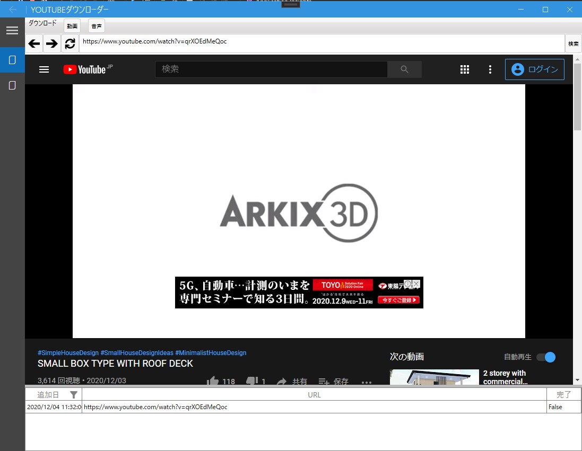The width and height of the screenshot is (582, 451).
Task: Select the first page icon in sidebar
Action: pyautogui.click(x=12, y=60)
